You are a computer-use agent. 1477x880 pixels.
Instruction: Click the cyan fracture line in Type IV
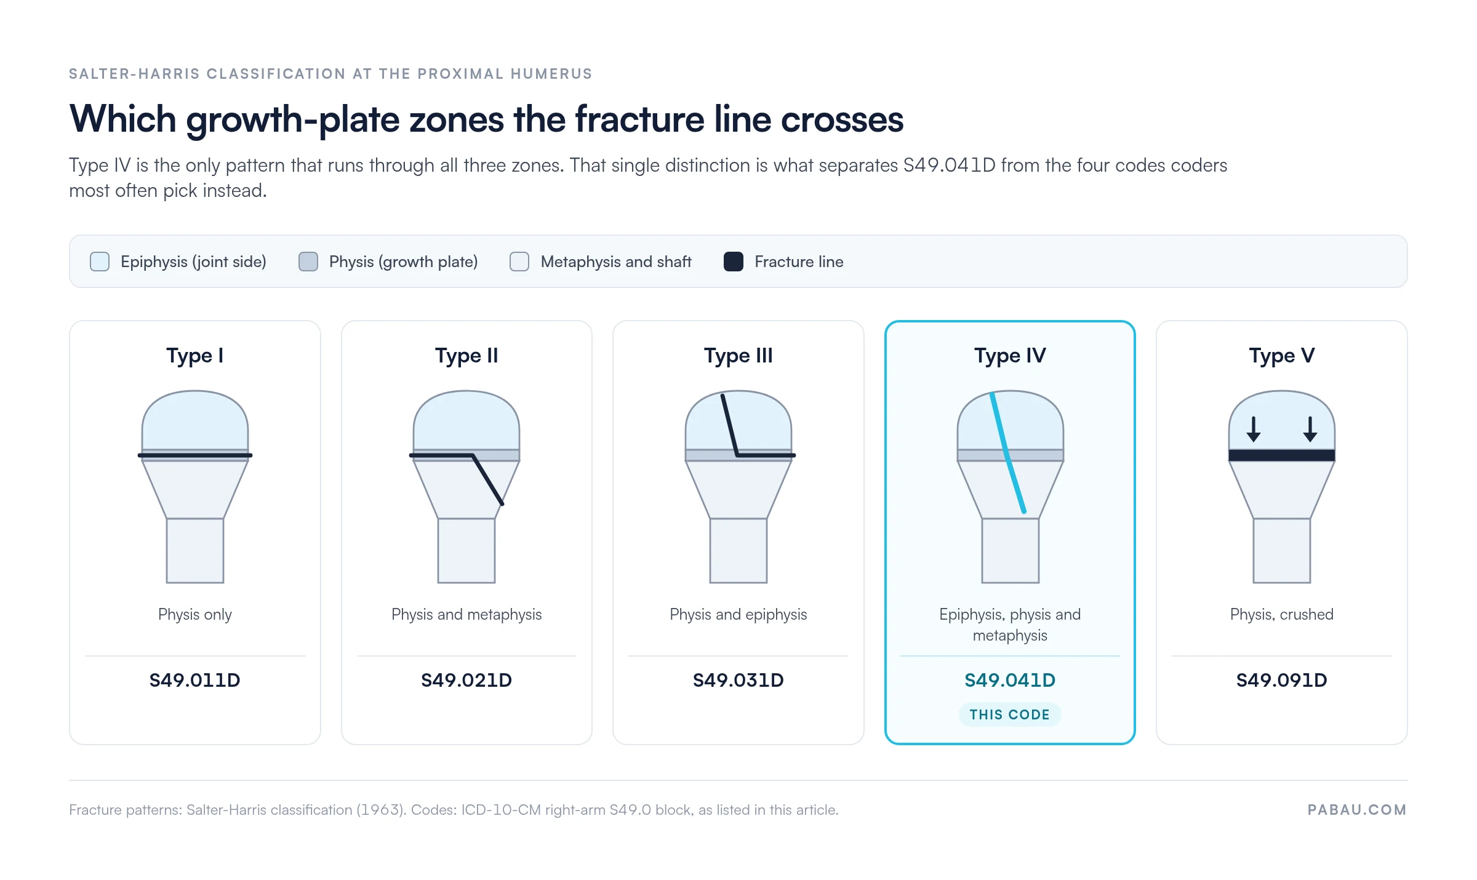pyautogui.click(x=1008, y=452)
